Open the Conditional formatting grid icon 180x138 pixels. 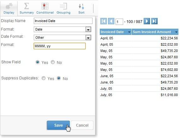tap(45, 6)
